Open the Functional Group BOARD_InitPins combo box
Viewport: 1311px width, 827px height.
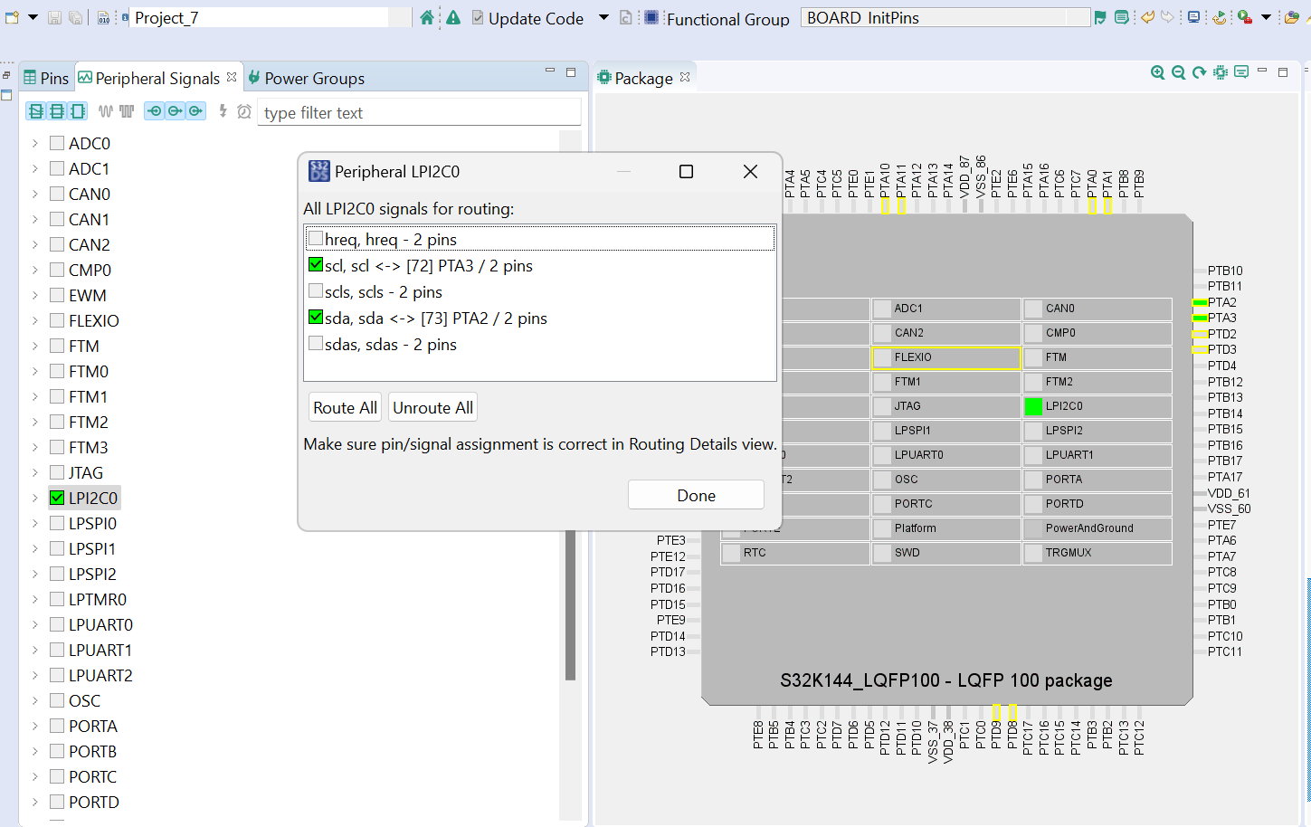(945, 17)
